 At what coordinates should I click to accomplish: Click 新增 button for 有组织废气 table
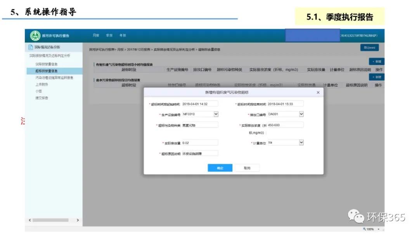[376, 62]
